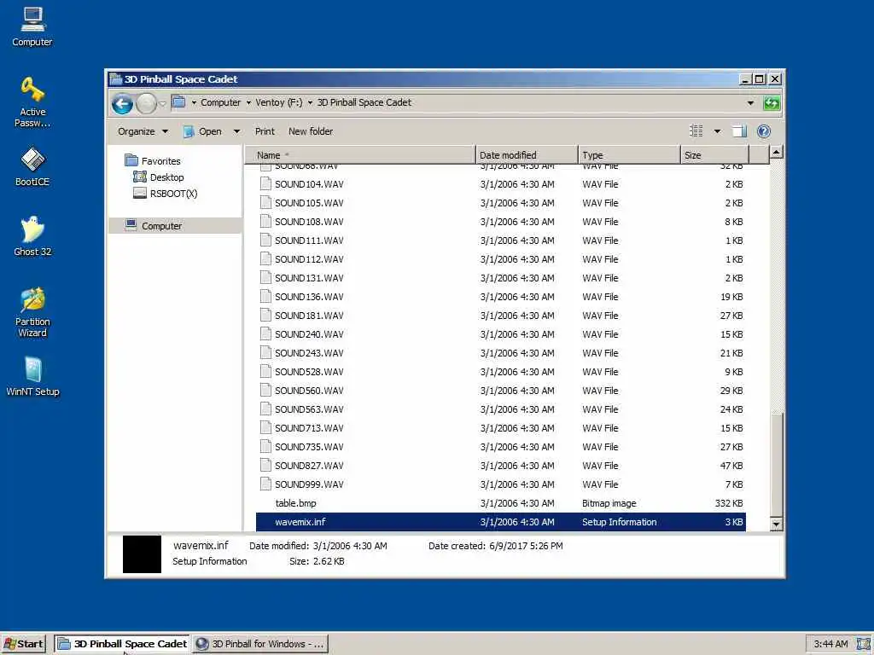Click the Start button on the taskbar
Viewport: 874px width, 655px height.
[x=23, y=644]
